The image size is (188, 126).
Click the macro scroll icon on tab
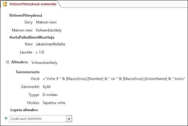[x=5, y=4]
